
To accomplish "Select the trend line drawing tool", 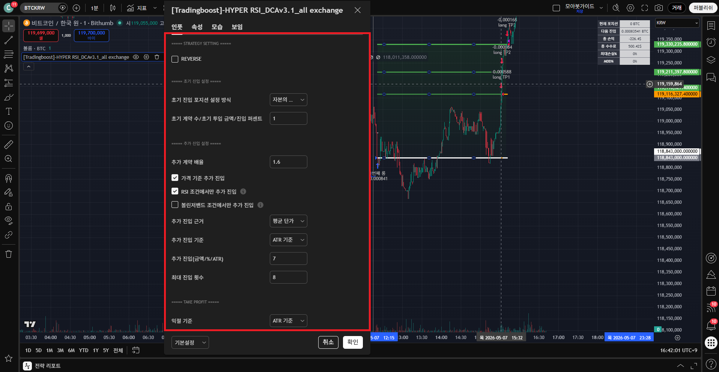I will click(x=9, y=40).
